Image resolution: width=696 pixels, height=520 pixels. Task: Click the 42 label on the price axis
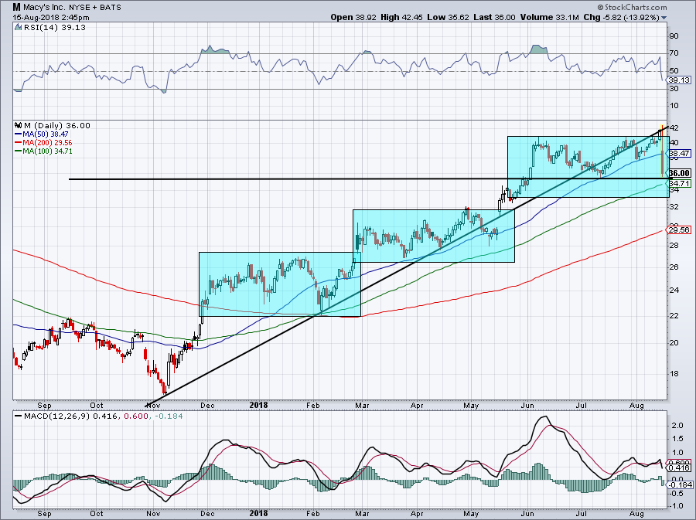[674, 127]
